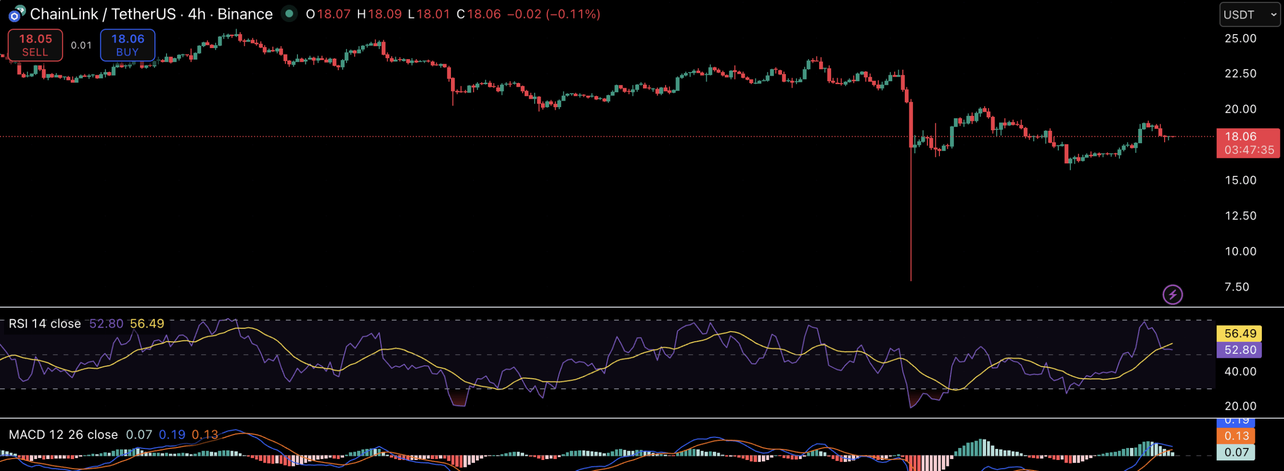Click the blue 18.06 BUY button
1284x471 pixels.
click(127, 45)
